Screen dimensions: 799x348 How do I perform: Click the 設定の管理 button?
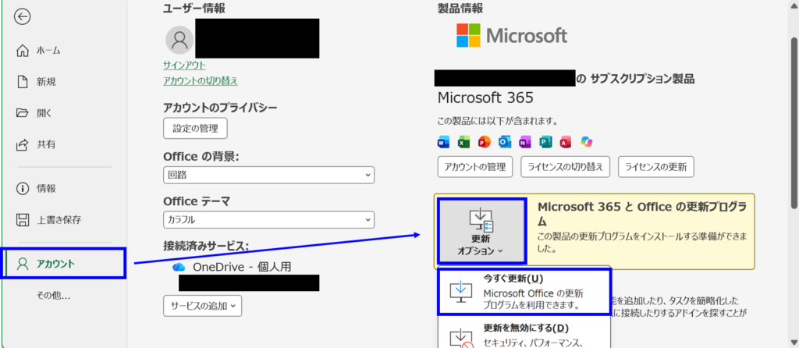tap(195, 129)
